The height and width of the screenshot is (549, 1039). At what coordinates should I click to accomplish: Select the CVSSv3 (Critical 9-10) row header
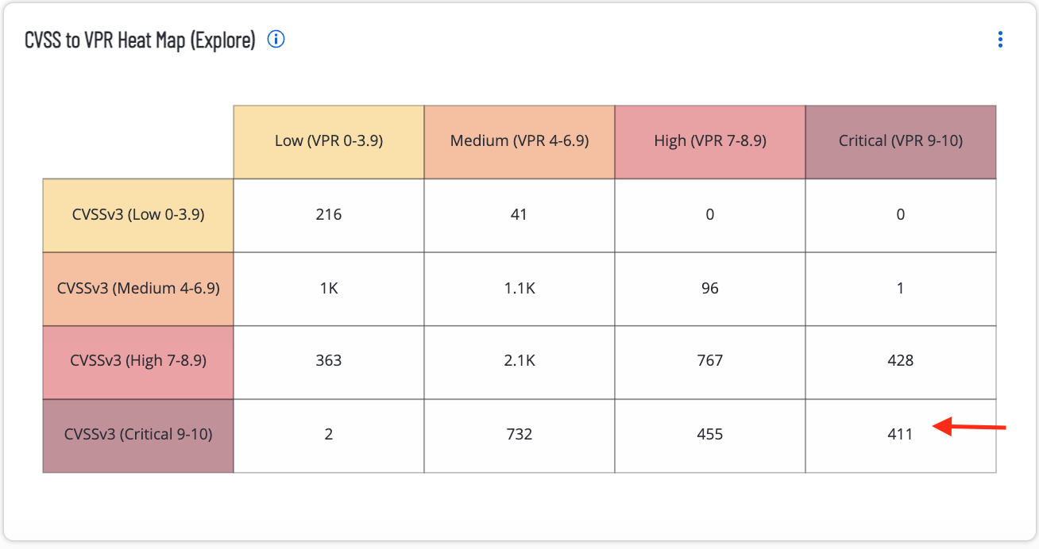pos(138,435)
